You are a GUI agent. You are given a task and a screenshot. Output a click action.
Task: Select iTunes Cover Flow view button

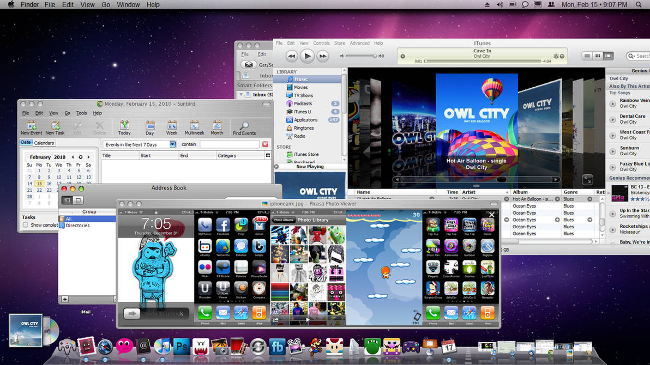[608, 56]
